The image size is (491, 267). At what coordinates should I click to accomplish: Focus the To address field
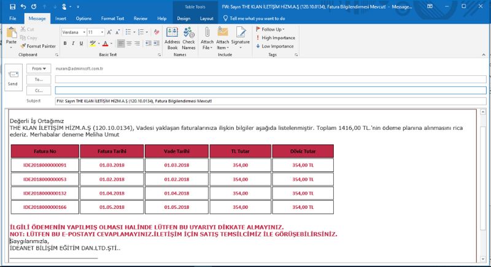pos(271,80)
